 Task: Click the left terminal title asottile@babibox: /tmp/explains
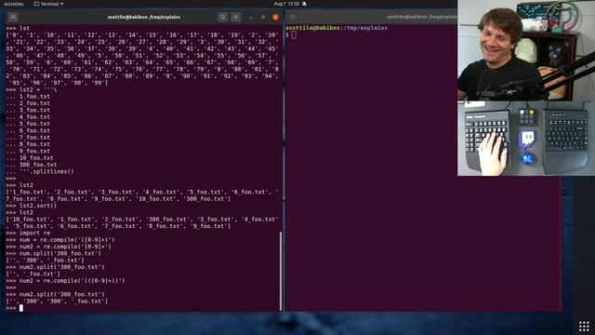tap(144, 17)
